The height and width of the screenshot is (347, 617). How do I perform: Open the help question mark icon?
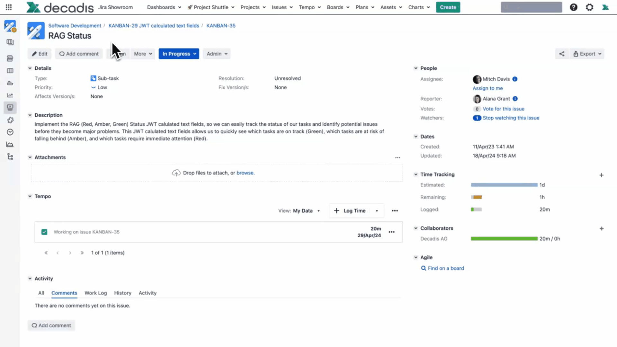tap(574, 7)
